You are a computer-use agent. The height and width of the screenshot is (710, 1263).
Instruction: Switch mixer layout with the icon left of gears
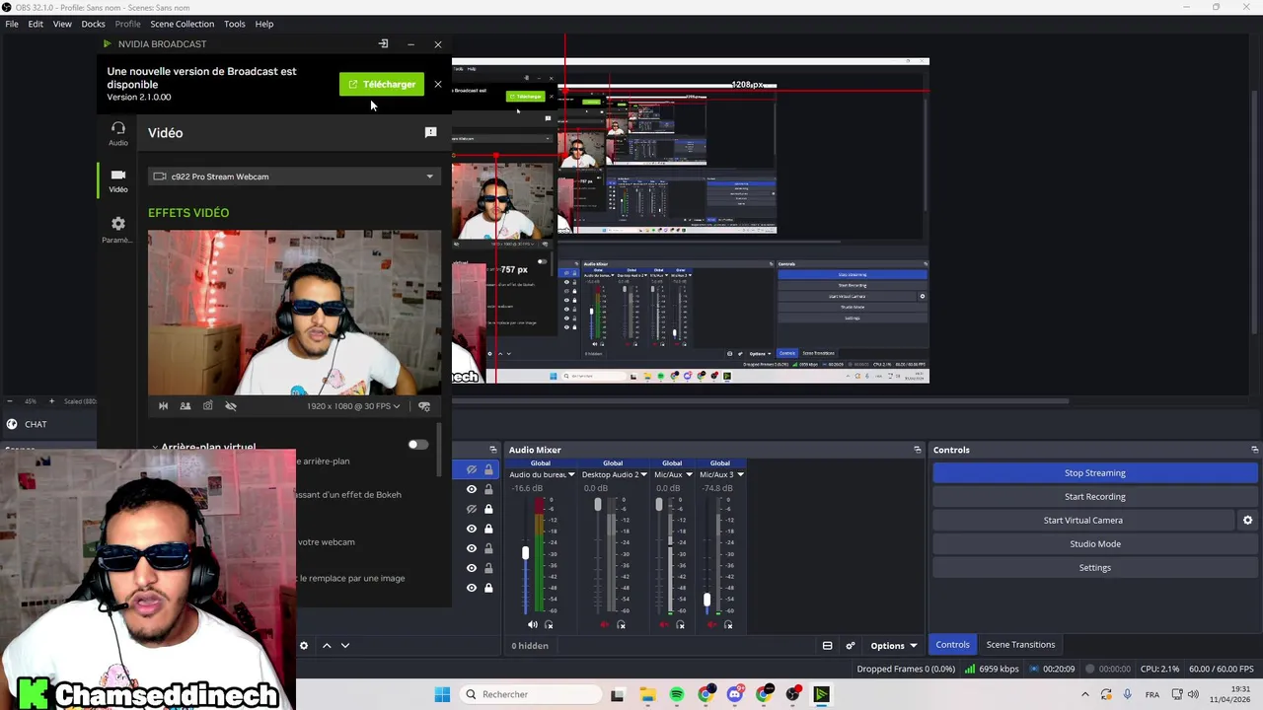(827, 646)
